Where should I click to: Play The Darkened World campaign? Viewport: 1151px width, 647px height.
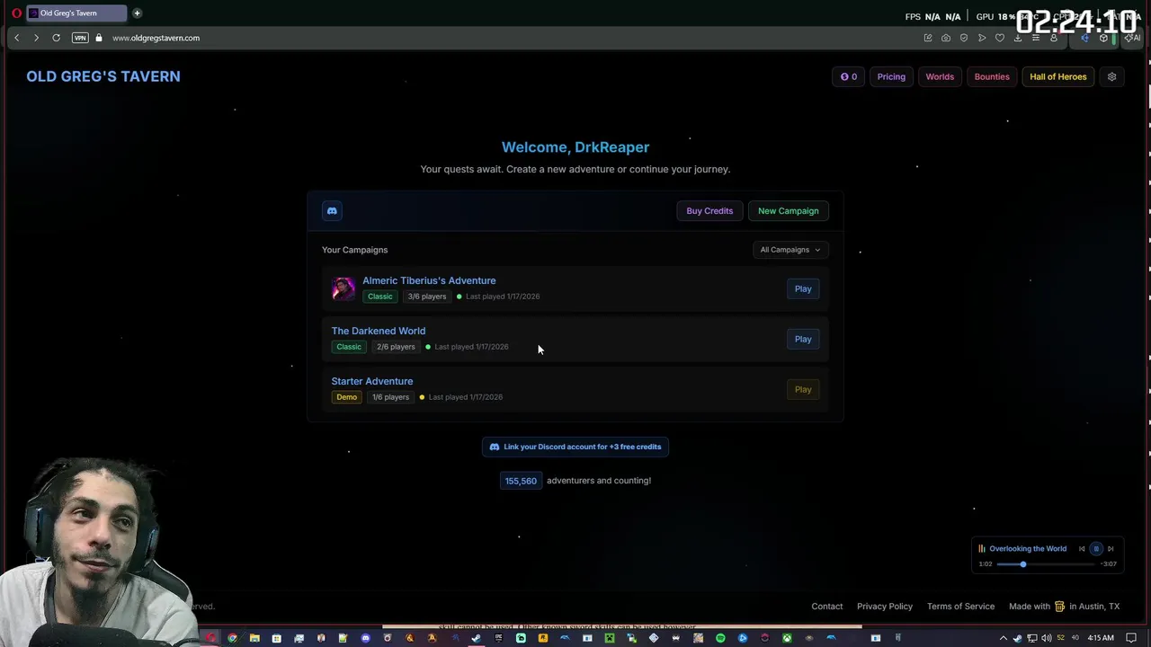pos(803,339)
